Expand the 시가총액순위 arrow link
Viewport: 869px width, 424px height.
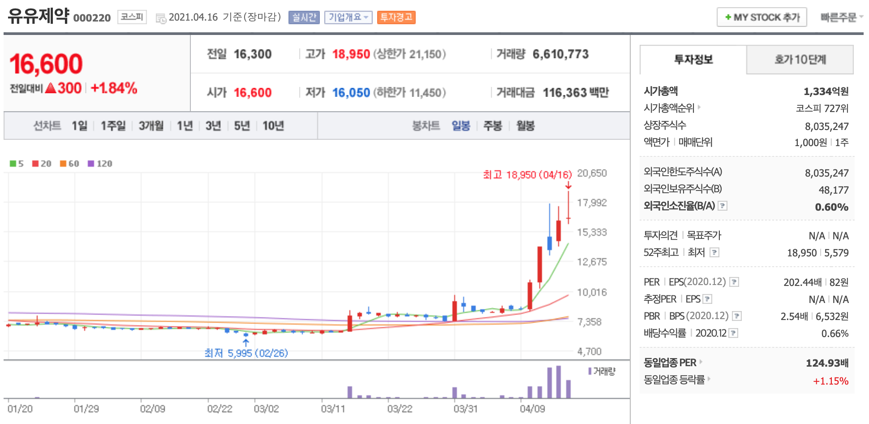click(699, 108)
